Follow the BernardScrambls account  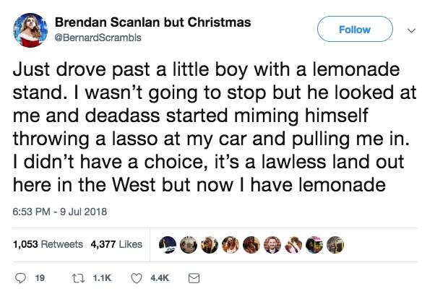(356, 30)
